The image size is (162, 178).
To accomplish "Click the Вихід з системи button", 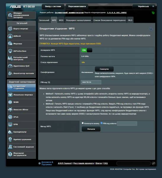I will pos(53,7).
